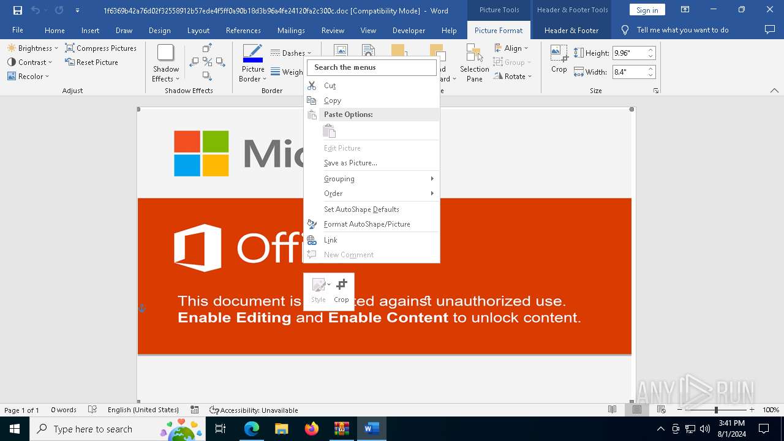Open Format AutoShape/Picture
Viewport: 784px width, 441px height.
click(x=372, y=224)
